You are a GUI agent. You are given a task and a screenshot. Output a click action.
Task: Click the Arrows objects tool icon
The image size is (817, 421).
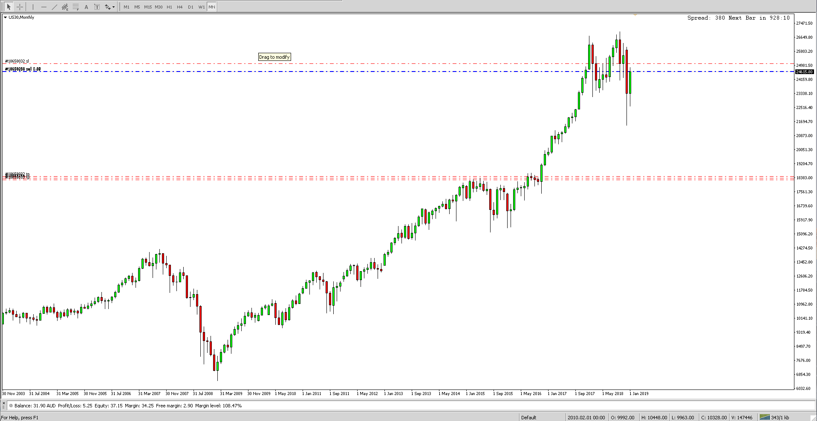pyautogui.click(x=107, y=7)
